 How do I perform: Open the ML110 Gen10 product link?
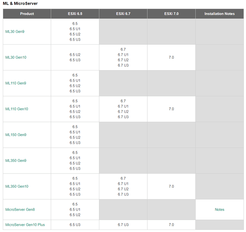(17, 109)
